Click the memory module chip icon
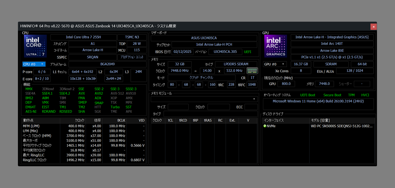 click(252, 71)
